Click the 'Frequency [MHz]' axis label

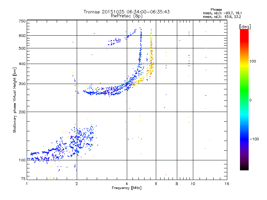pyautogui.click(x=126, y=188)
